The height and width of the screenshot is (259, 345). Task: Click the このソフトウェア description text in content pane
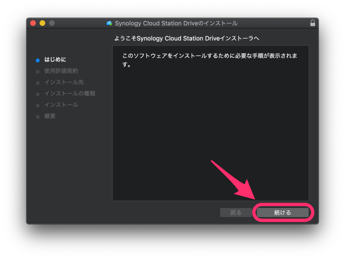(x=209, y=56)
